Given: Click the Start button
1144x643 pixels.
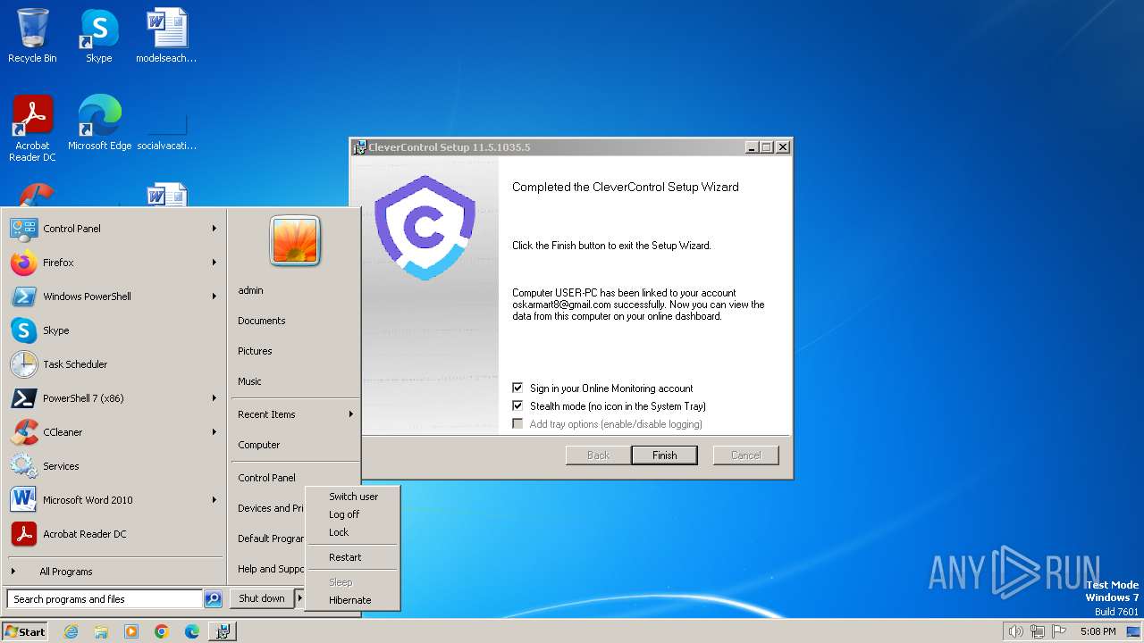Looking at the screenshot, I should (x=25, y=631).
